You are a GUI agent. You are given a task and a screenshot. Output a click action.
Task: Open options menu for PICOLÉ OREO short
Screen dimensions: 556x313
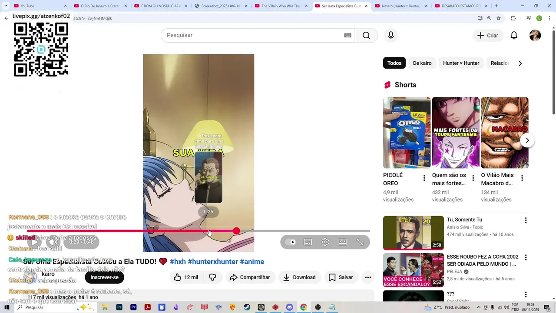[424, 178]
